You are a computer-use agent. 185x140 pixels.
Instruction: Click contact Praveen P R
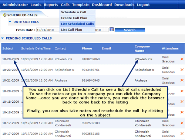64,59
